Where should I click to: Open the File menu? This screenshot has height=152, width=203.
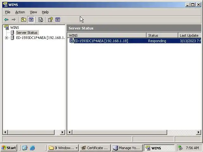point(8,12)
